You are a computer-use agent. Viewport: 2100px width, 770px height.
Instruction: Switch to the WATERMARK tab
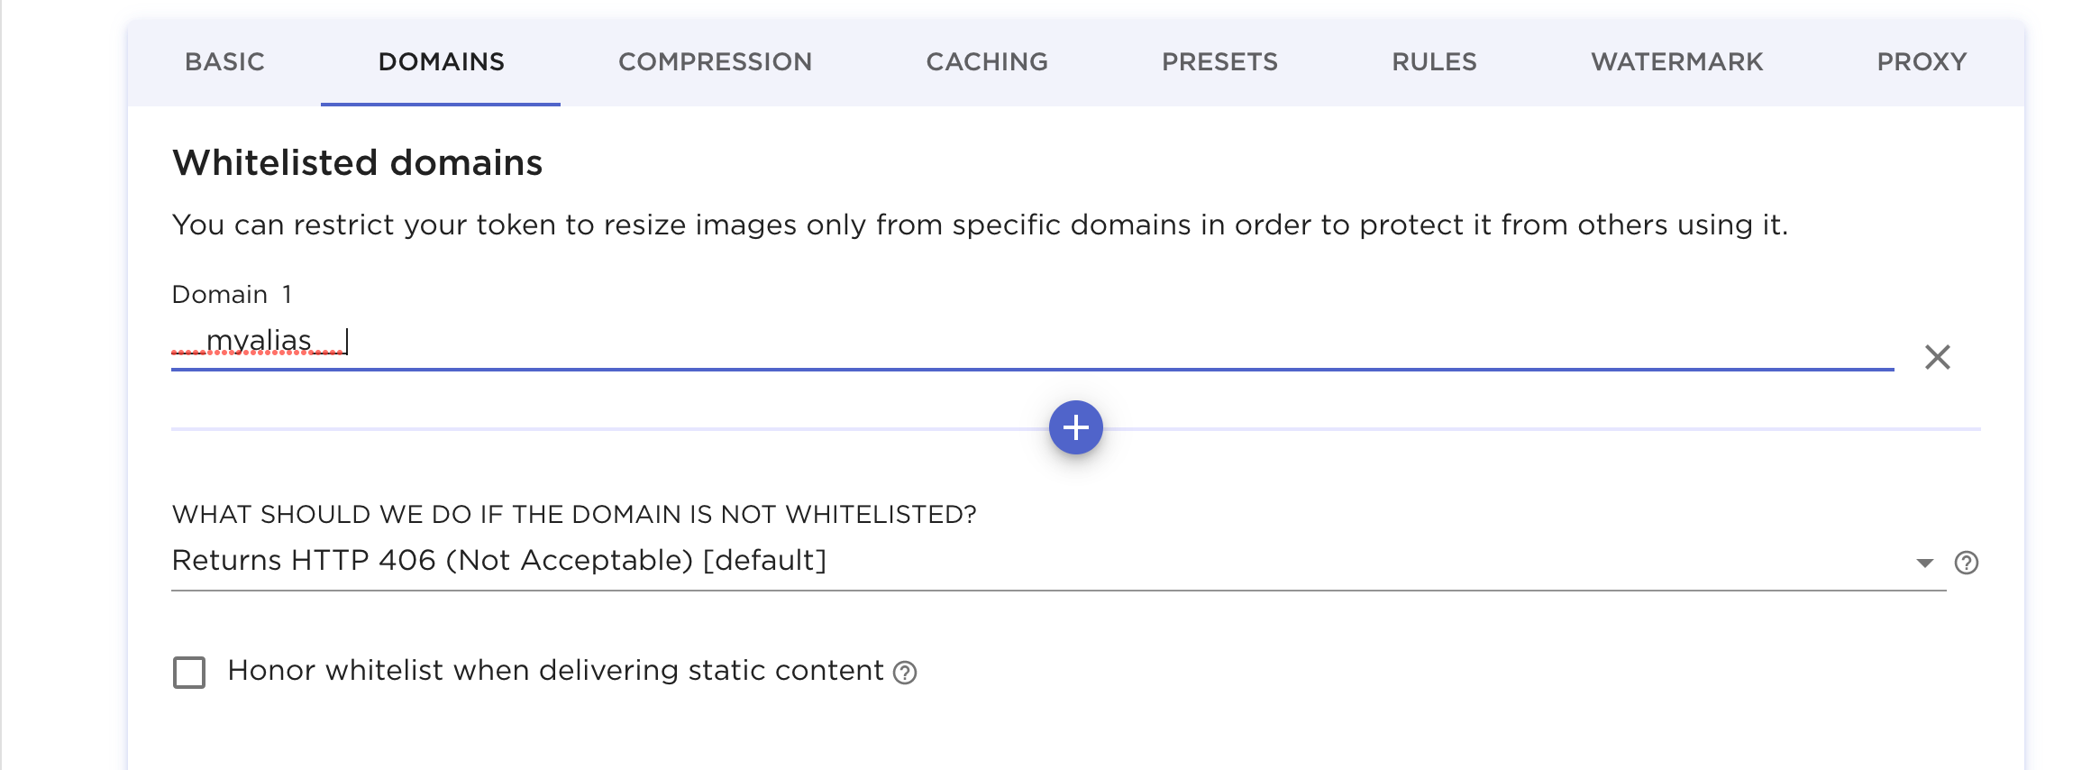click(x=1676, y=62)
